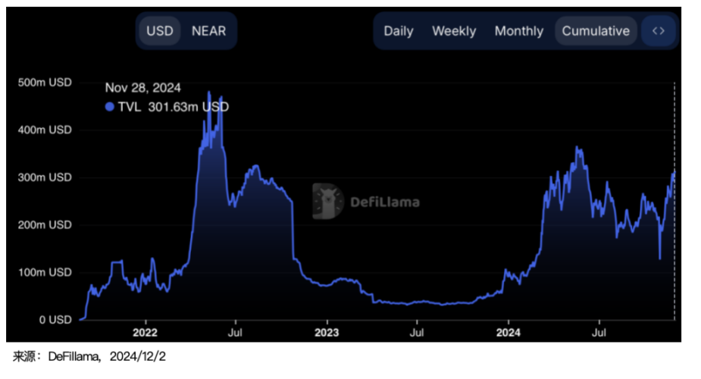Screen dimensions: 701x379
Task: Click the 0 USD y-axis label
Action: [53, 320]
